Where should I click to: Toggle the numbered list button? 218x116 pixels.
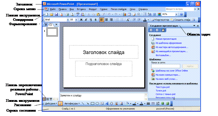pos(117,20)
